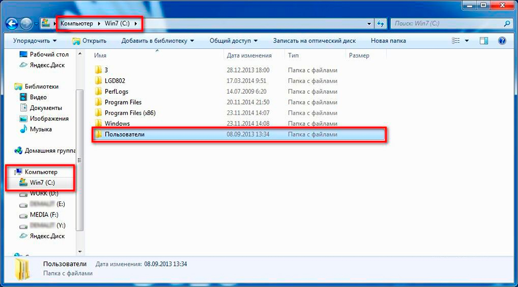518x287 pixels.
Task: Open the Добавить в библиотеку dropdown
Action: click(x=157, y=40)
